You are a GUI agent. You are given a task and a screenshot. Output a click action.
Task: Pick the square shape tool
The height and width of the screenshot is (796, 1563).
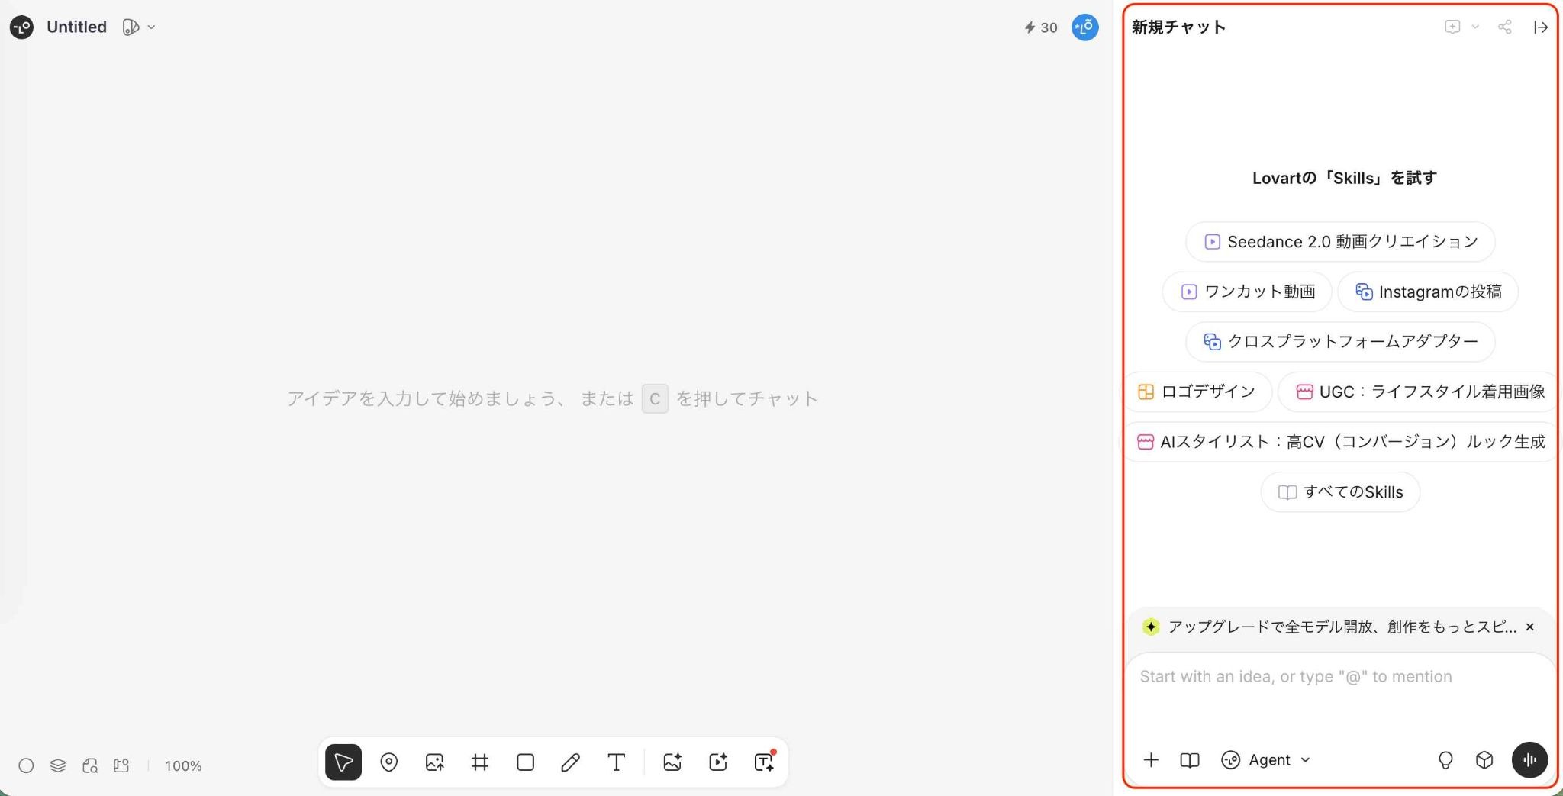click(525, 762)
